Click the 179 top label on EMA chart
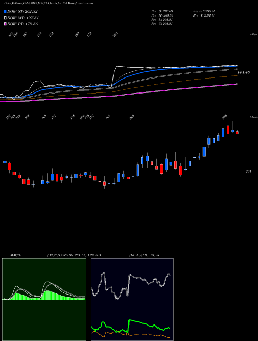 (x=39, y=35)
